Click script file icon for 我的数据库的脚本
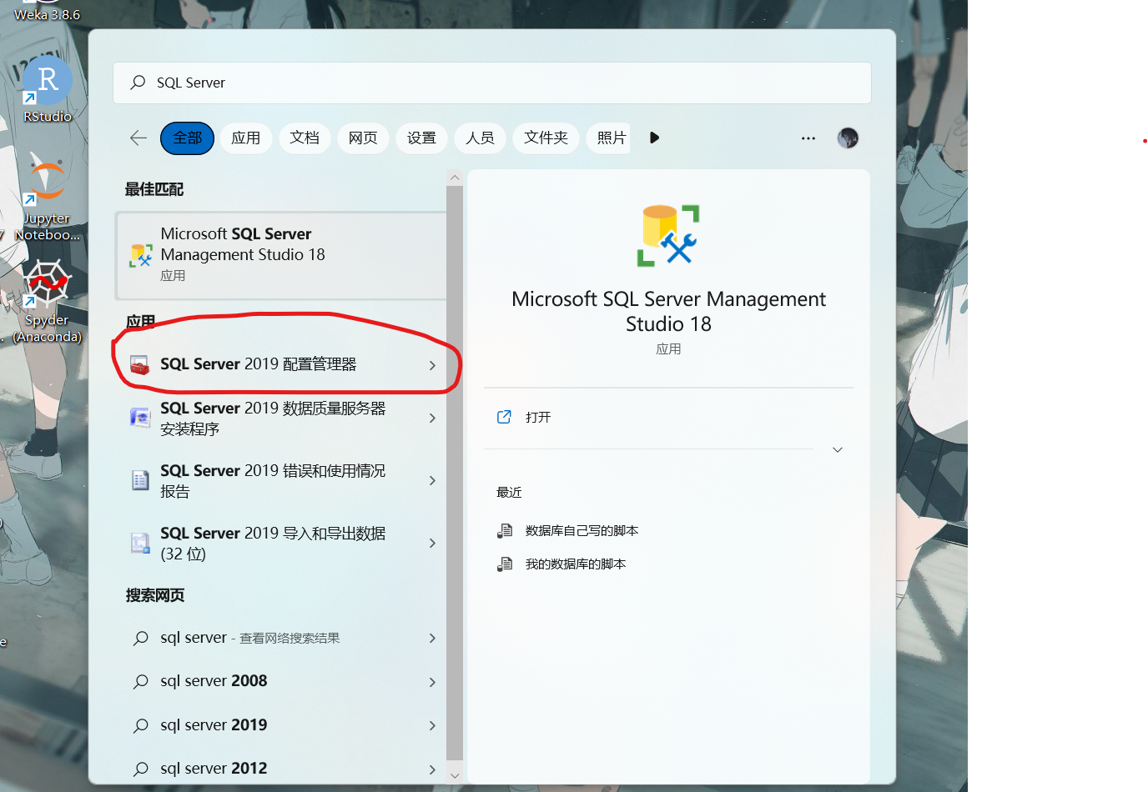 coord(505,564)
